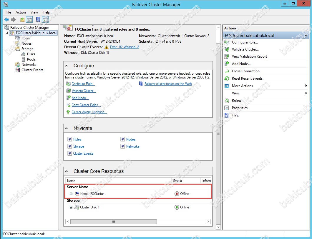Open the More Actions submenu arrow
This screenshot has height=239, width=312.
pos(306,86)
